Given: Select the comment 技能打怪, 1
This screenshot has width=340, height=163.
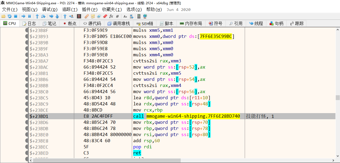Looking at the screenshot, I should pyautogui.click(x=260, y=116).
